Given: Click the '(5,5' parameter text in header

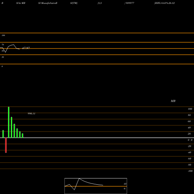Looking at the screenshot, I should coord(100,3).
